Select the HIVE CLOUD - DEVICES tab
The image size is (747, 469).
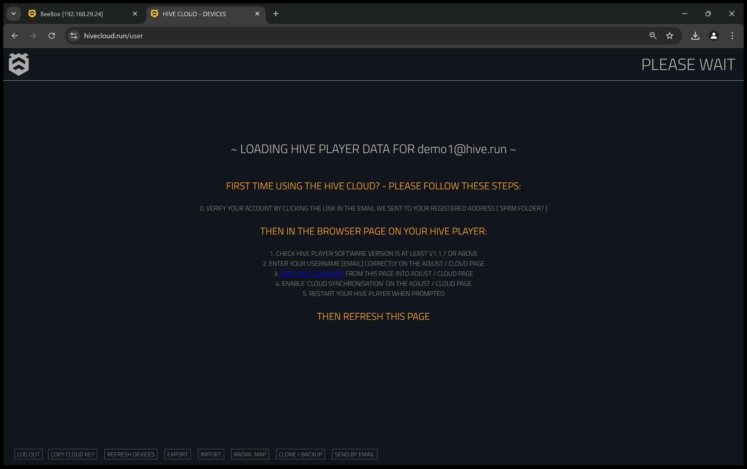(206, 14)
